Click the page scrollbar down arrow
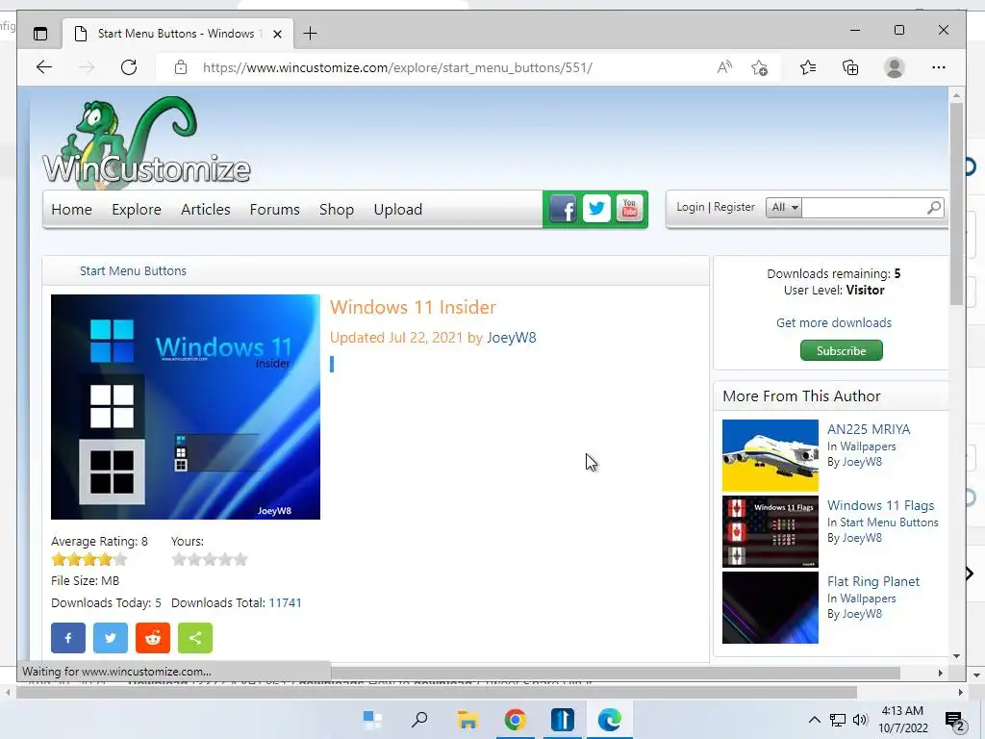The image size is (985, 739). point(956,656)
